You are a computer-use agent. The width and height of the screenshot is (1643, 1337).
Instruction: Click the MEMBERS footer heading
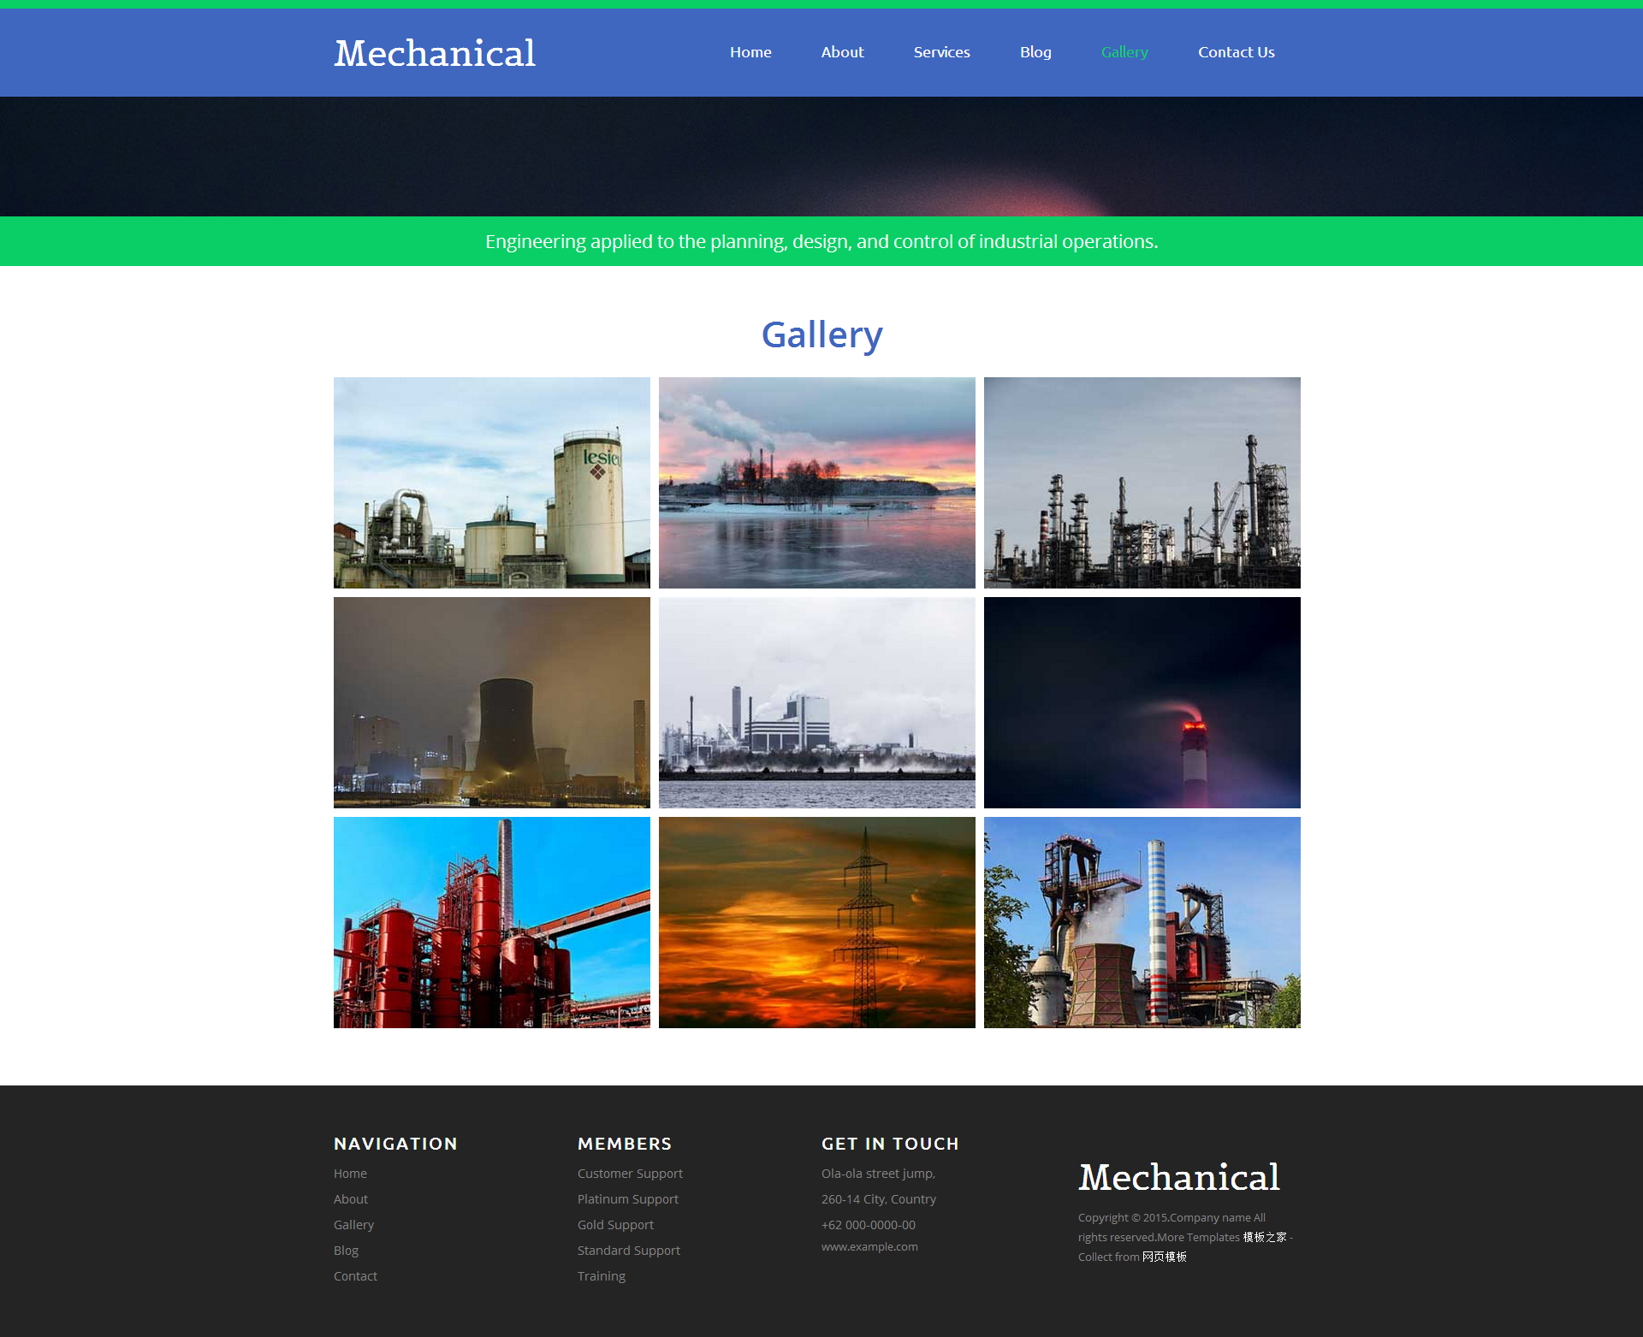(625, 1144)
